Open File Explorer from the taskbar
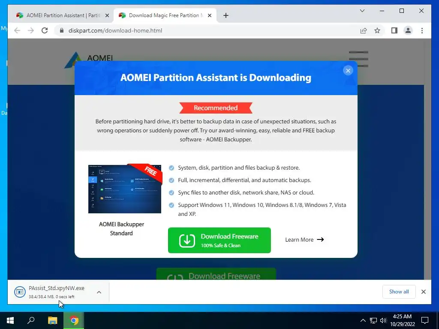 [52, 320]
